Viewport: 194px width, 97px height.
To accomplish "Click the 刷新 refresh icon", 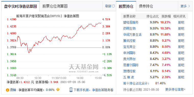I will 113,6.
